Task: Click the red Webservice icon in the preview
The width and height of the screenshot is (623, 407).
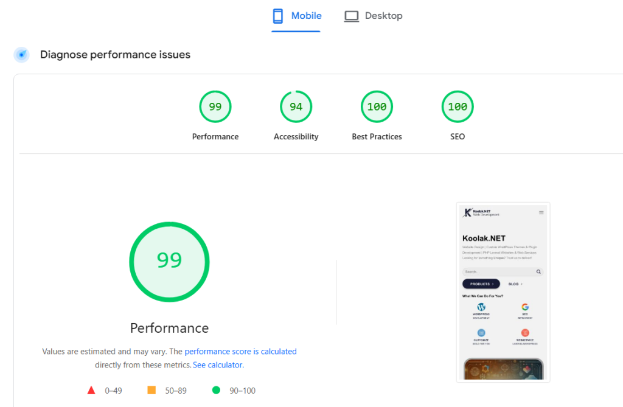Action: 525,333
